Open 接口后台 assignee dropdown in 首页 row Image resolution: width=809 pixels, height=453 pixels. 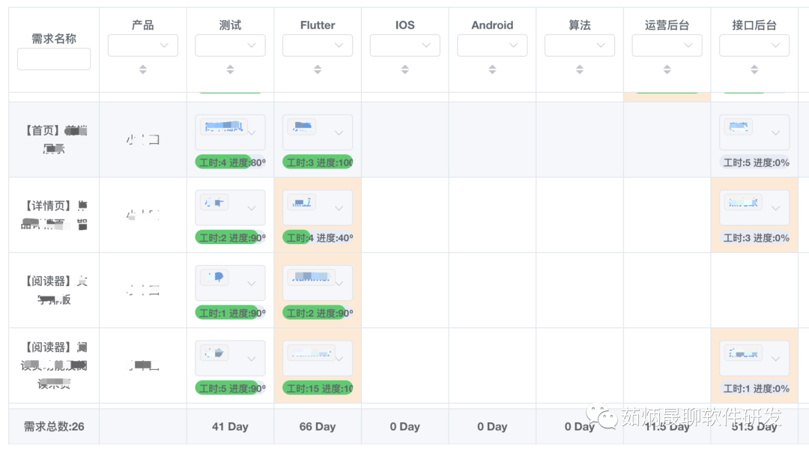click(754, 133)
